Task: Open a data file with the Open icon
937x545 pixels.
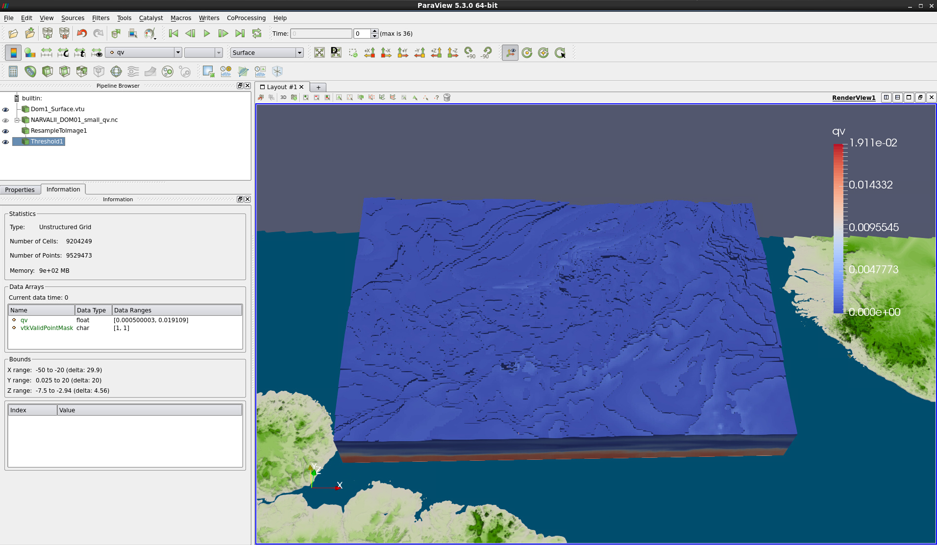Action: pyautogui.click(x=13, y=33)
